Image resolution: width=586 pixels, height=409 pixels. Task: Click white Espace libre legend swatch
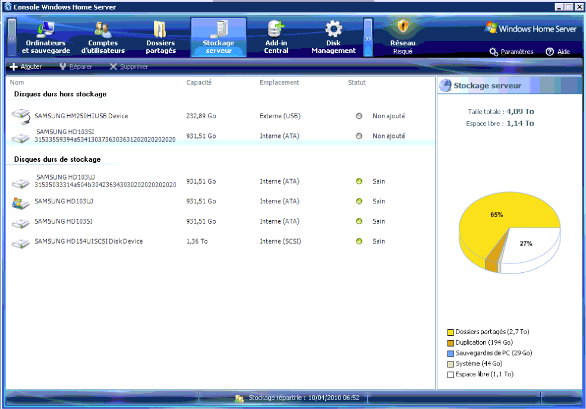[450, 375]
